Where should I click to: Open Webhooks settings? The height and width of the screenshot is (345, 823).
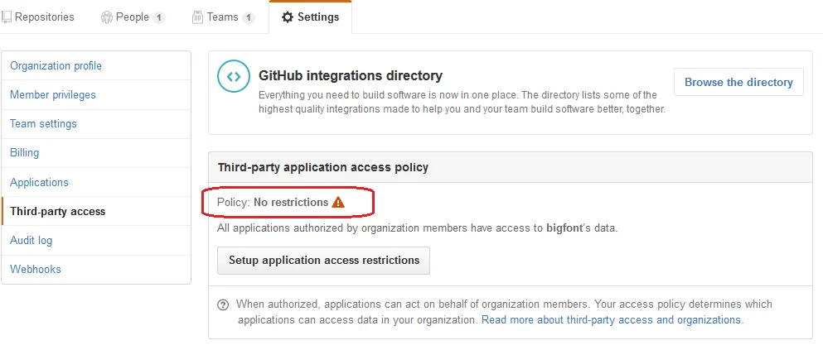[x=36, y=269]
